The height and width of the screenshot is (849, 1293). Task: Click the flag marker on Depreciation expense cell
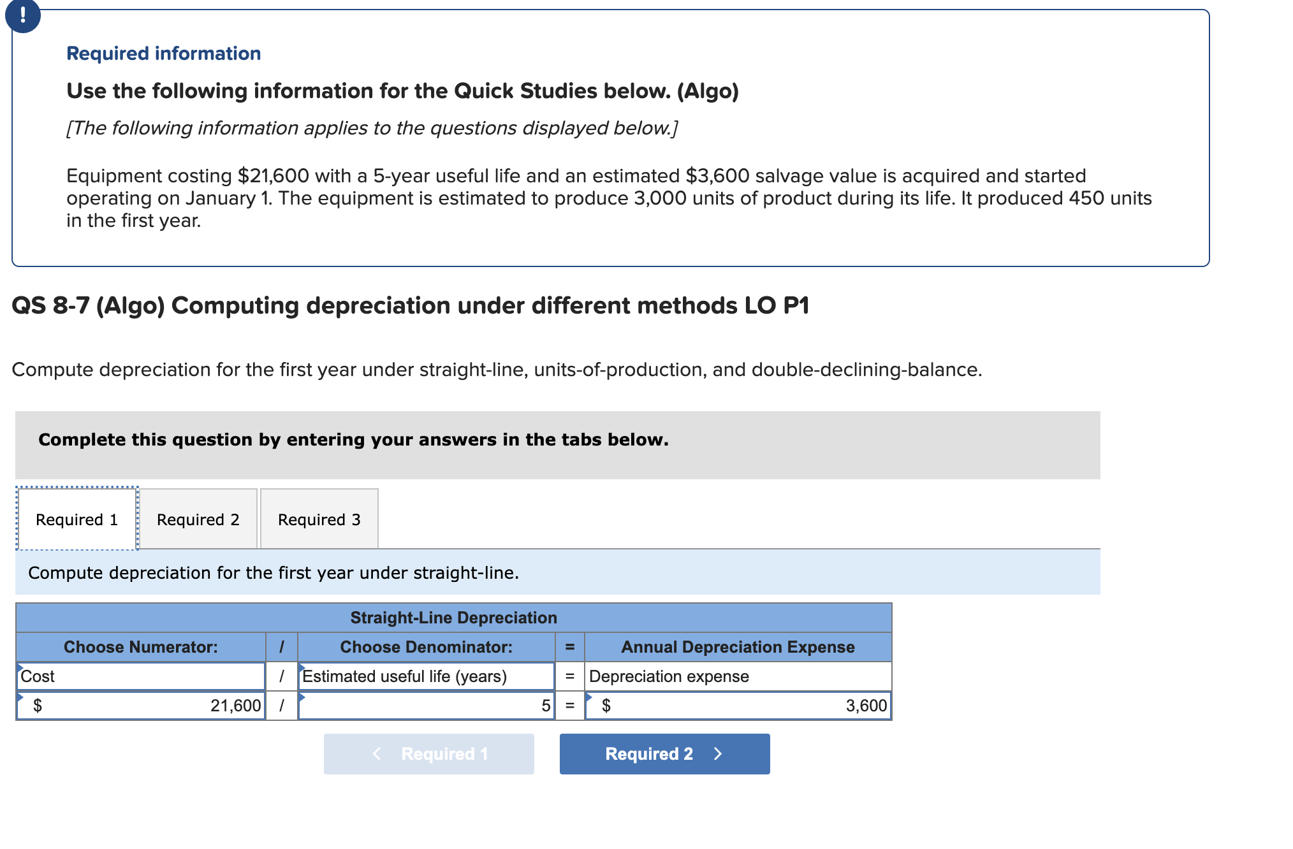click(x=590, y=667)
